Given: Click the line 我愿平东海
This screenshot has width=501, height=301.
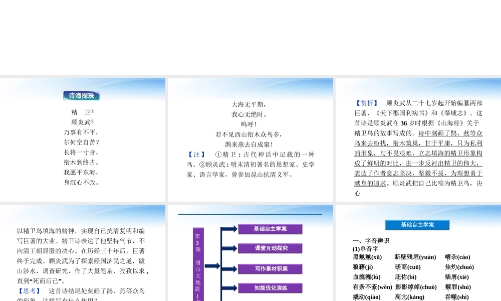Looking at the screenshot, I should 81,173.
